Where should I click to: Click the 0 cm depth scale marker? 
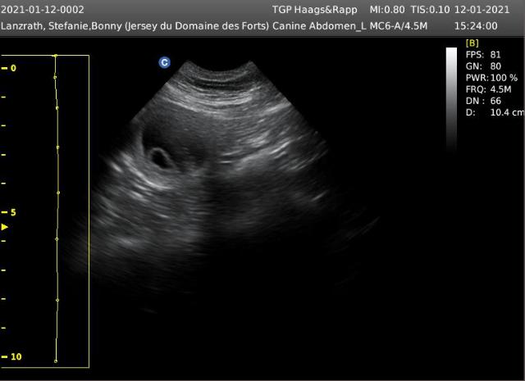point(12,68)
